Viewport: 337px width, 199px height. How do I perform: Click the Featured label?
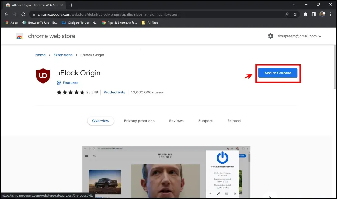click(71, 83)
